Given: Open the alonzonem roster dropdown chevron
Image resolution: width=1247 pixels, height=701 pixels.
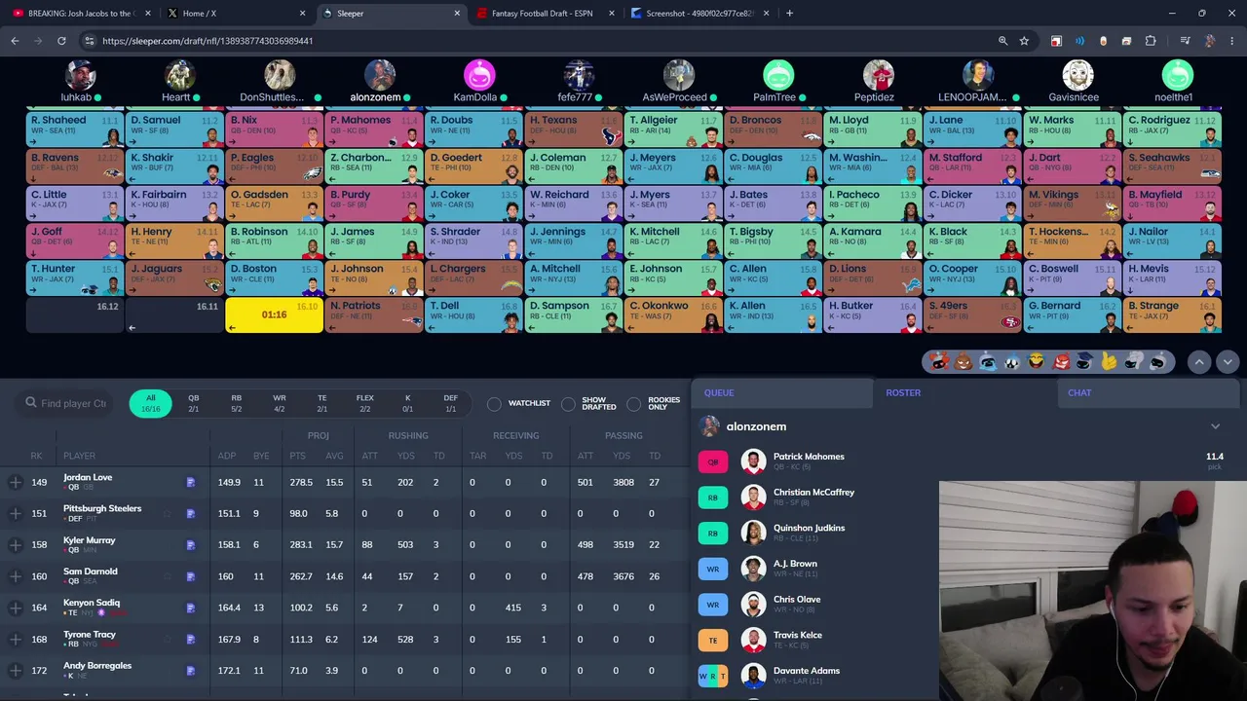Looking at the screenshot, I should [1215, 426].
